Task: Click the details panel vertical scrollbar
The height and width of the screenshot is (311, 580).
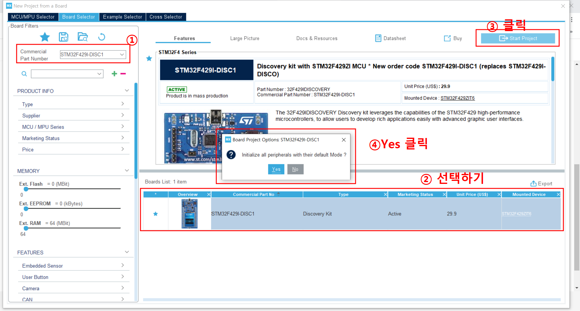Action: pyautogui.click(x=553, y=69)
